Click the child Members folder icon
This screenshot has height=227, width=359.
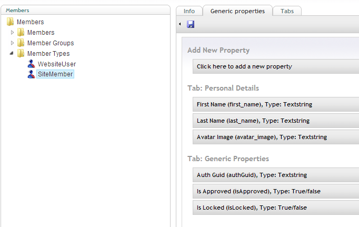click(21, 32)
